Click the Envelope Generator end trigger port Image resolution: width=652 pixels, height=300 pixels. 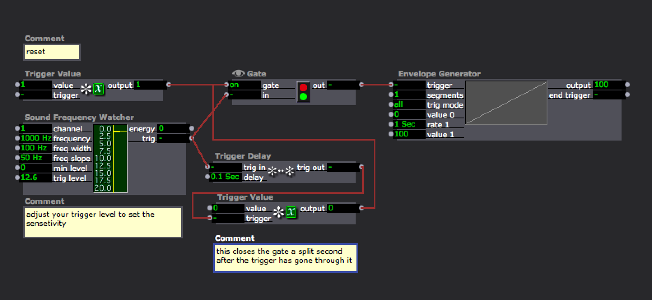[627, 95]
